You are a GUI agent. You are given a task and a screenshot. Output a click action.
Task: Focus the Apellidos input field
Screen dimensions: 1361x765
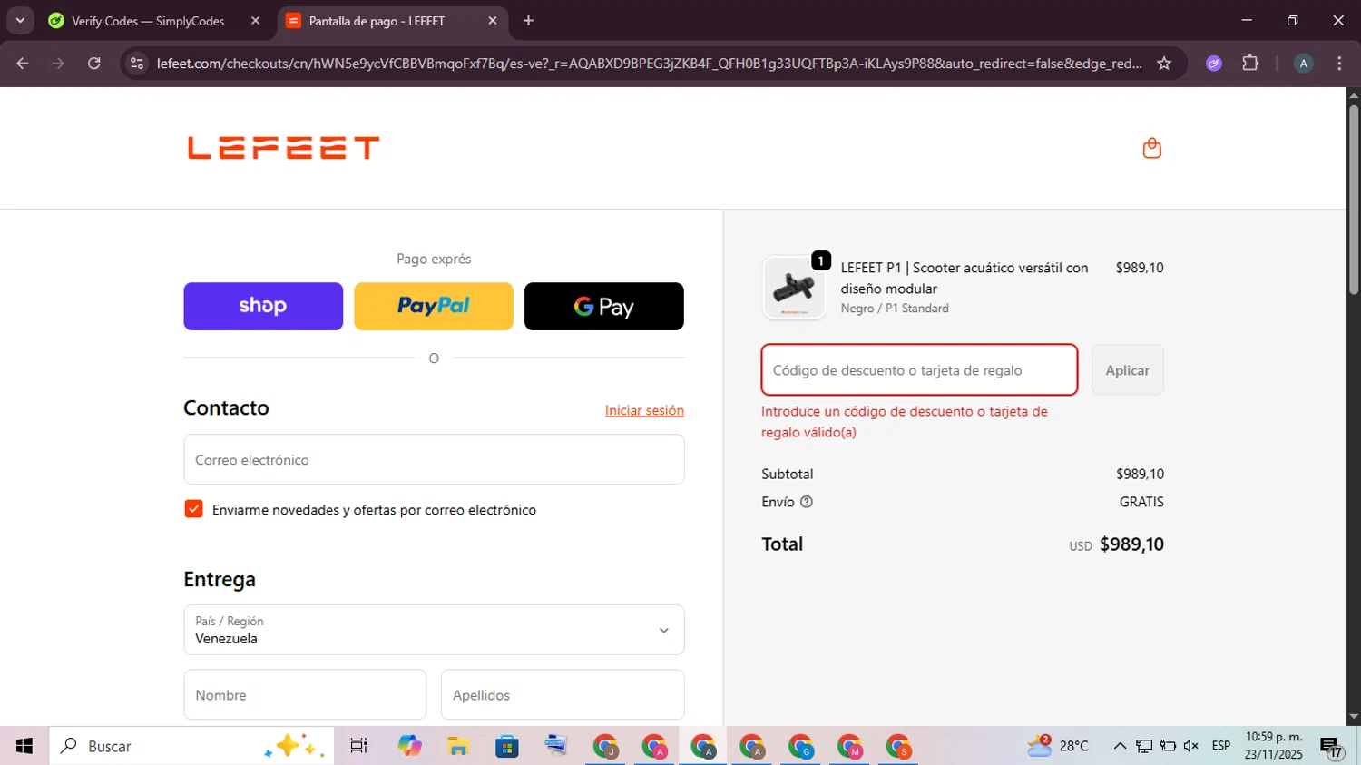563,695
